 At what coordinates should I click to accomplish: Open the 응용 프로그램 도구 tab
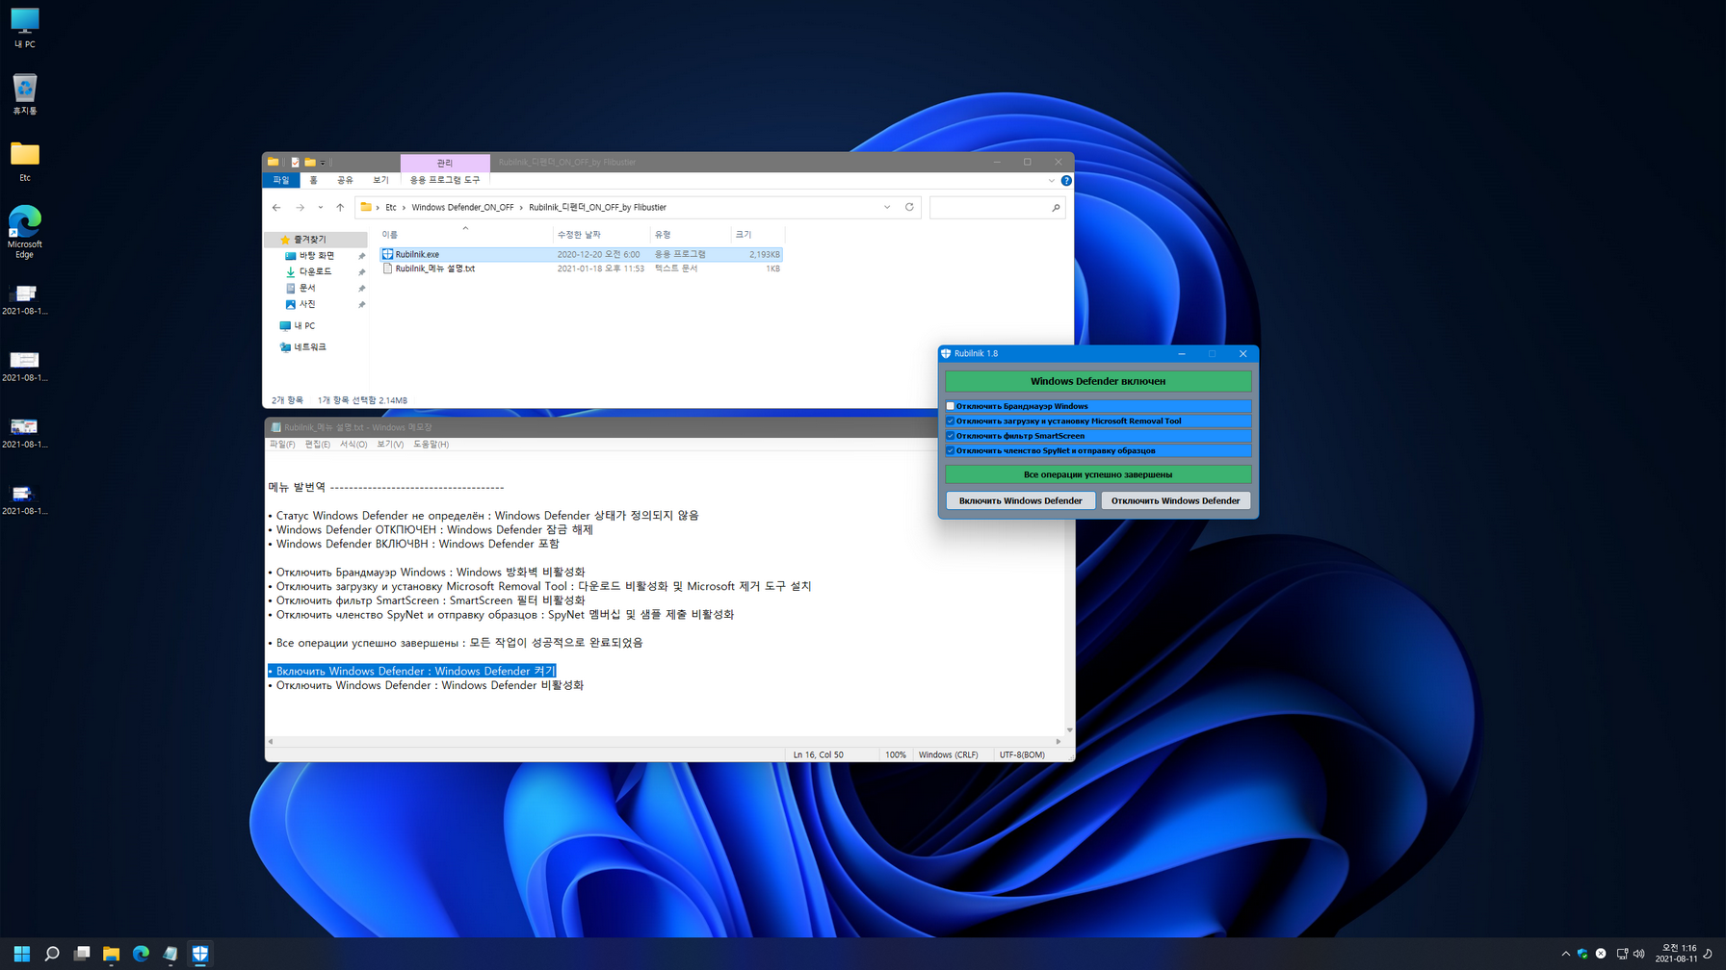pyautogui.click(x=444, y=180)
